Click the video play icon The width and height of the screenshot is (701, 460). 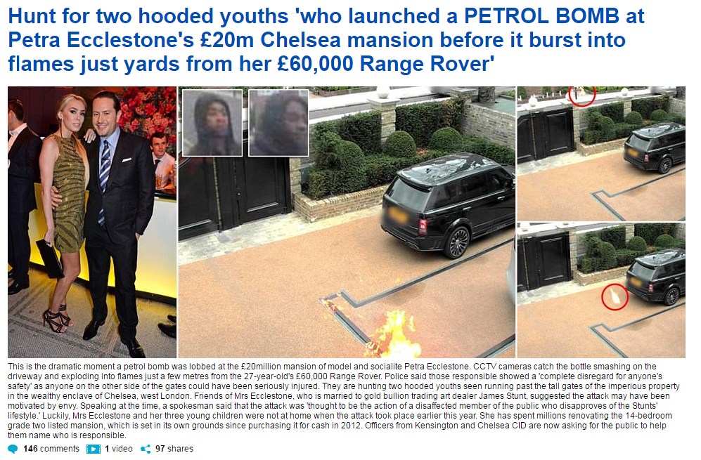click(94, 449)
